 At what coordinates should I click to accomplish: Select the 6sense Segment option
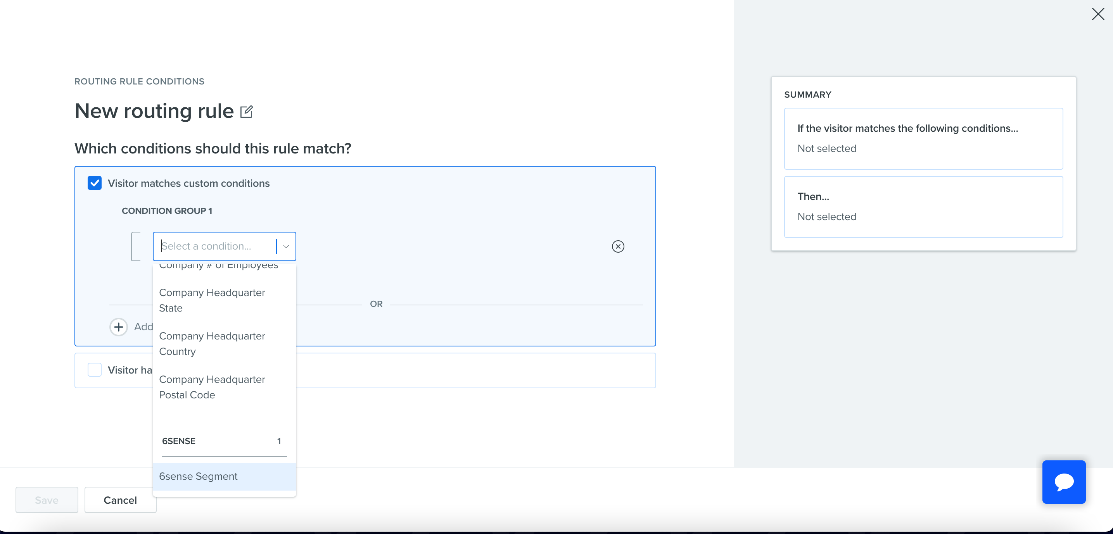(x=224, y=477)
